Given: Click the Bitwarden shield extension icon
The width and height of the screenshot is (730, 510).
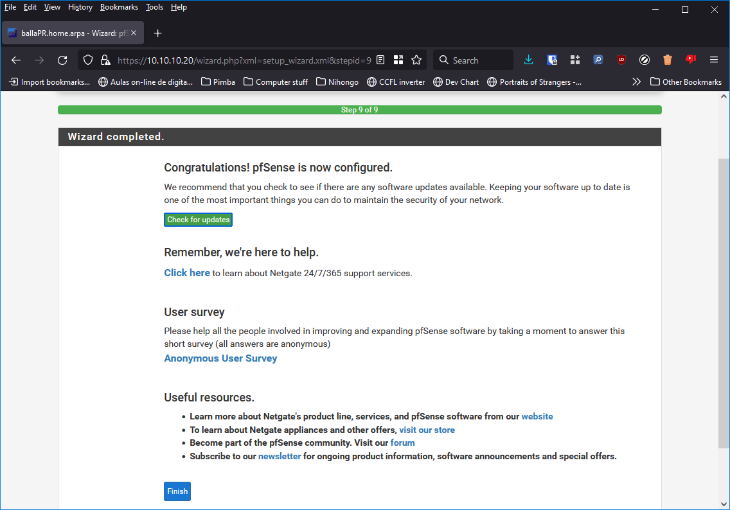Looking at the screenshot, I should tap(552, 60).
